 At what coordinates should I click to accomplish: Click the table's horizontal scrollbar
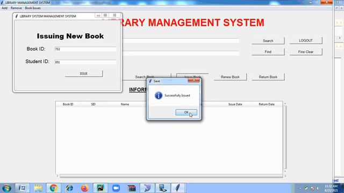(x=171, y=176)
